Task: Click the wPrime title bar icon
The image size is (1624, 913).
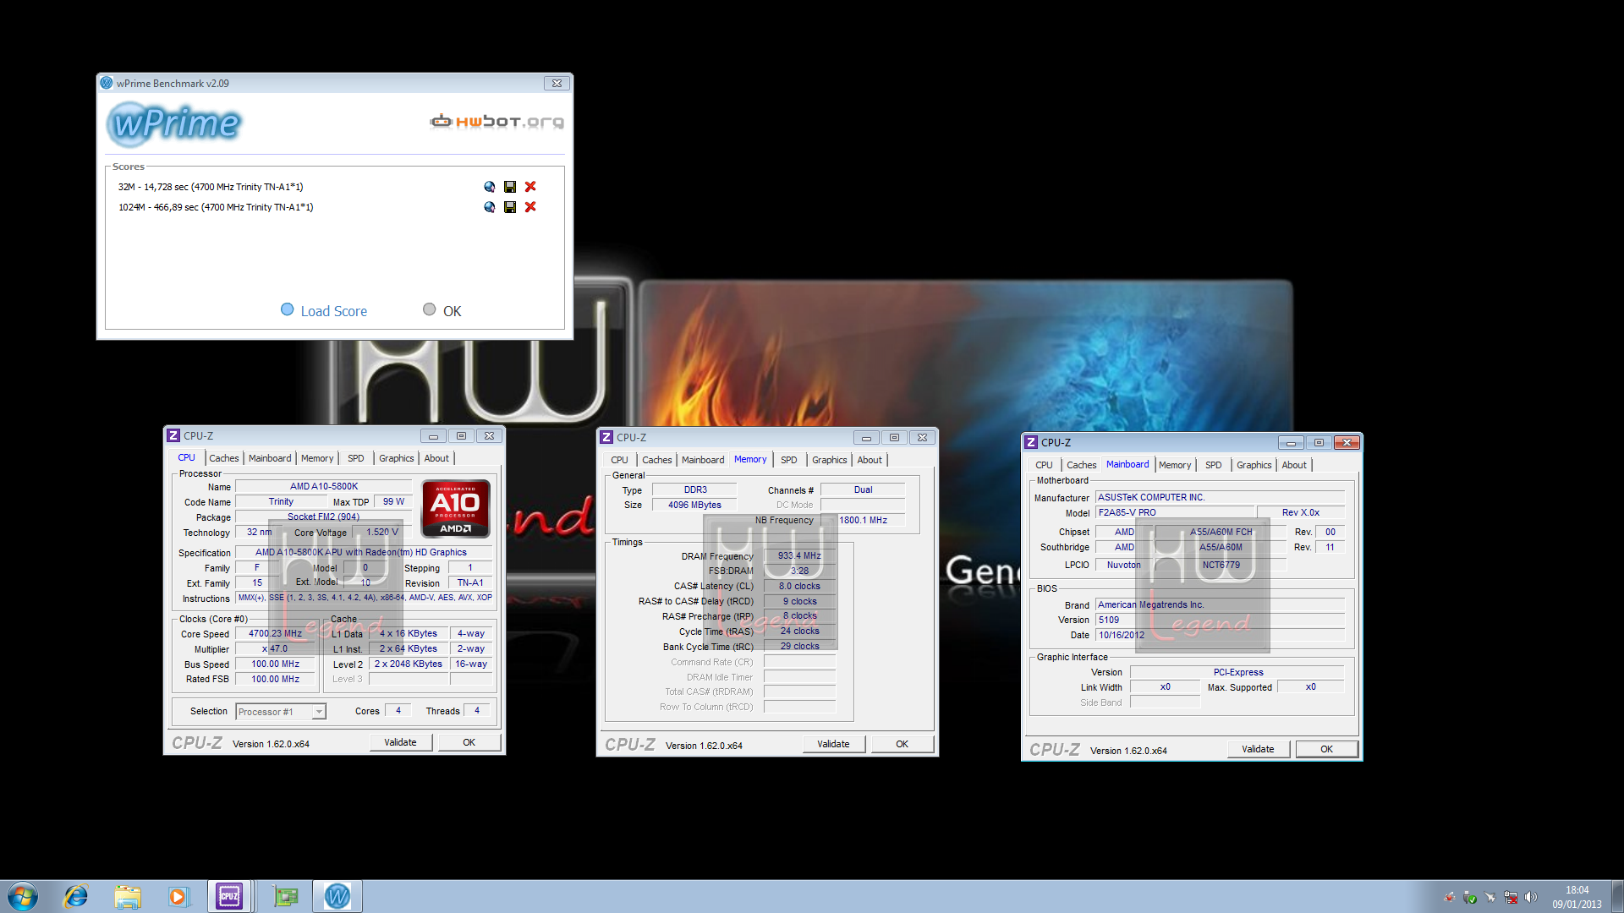Action: coord(107,83)
